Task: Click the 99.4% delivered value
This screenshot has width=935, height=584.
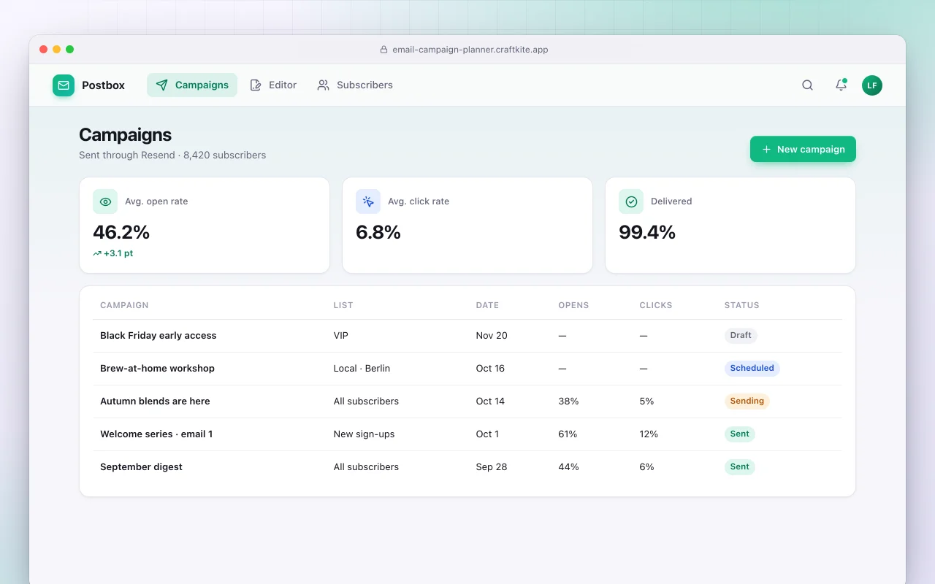Action: tap(647, 232)
